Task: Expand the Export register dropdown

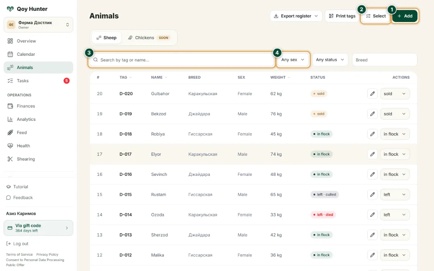Action: point(296,16)
